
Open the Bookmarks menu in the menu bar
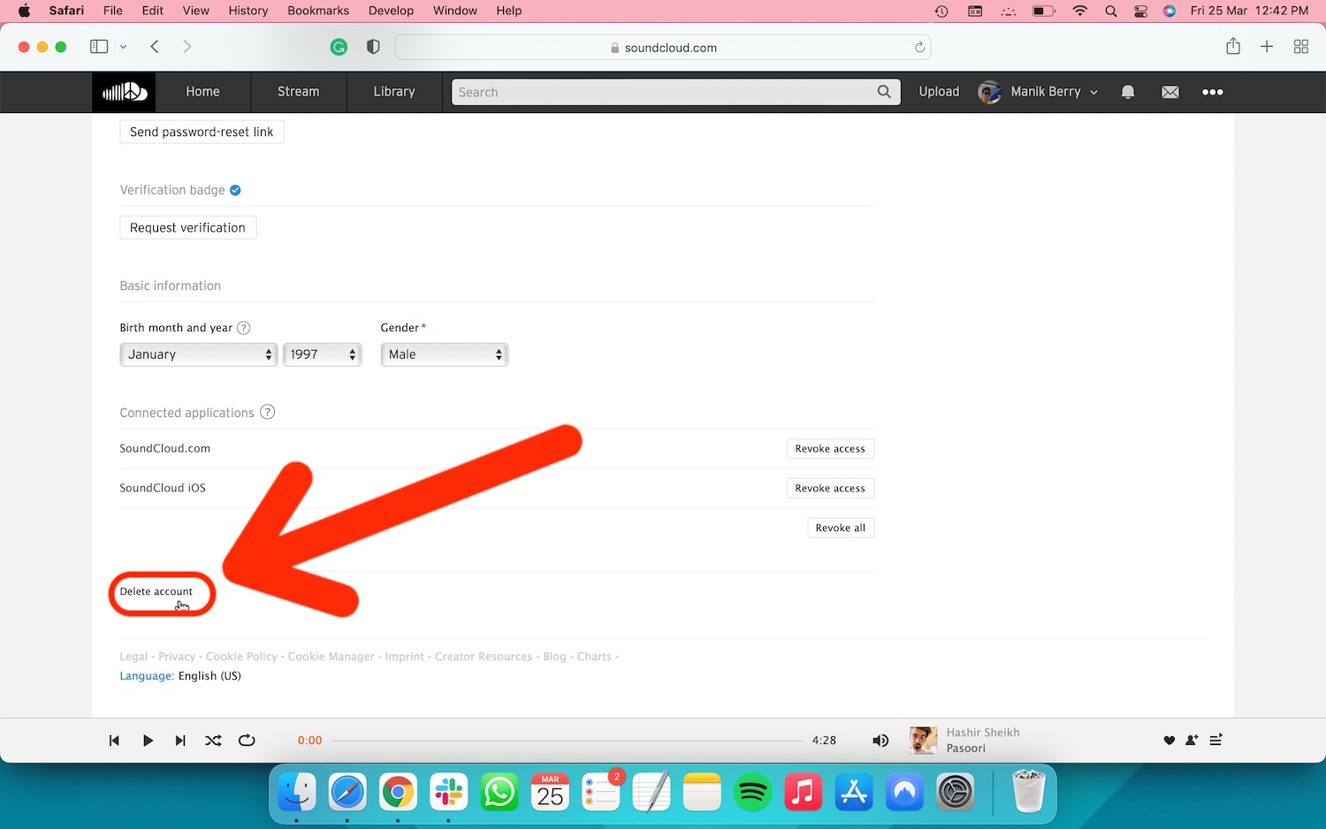click(x=318, y=11)
